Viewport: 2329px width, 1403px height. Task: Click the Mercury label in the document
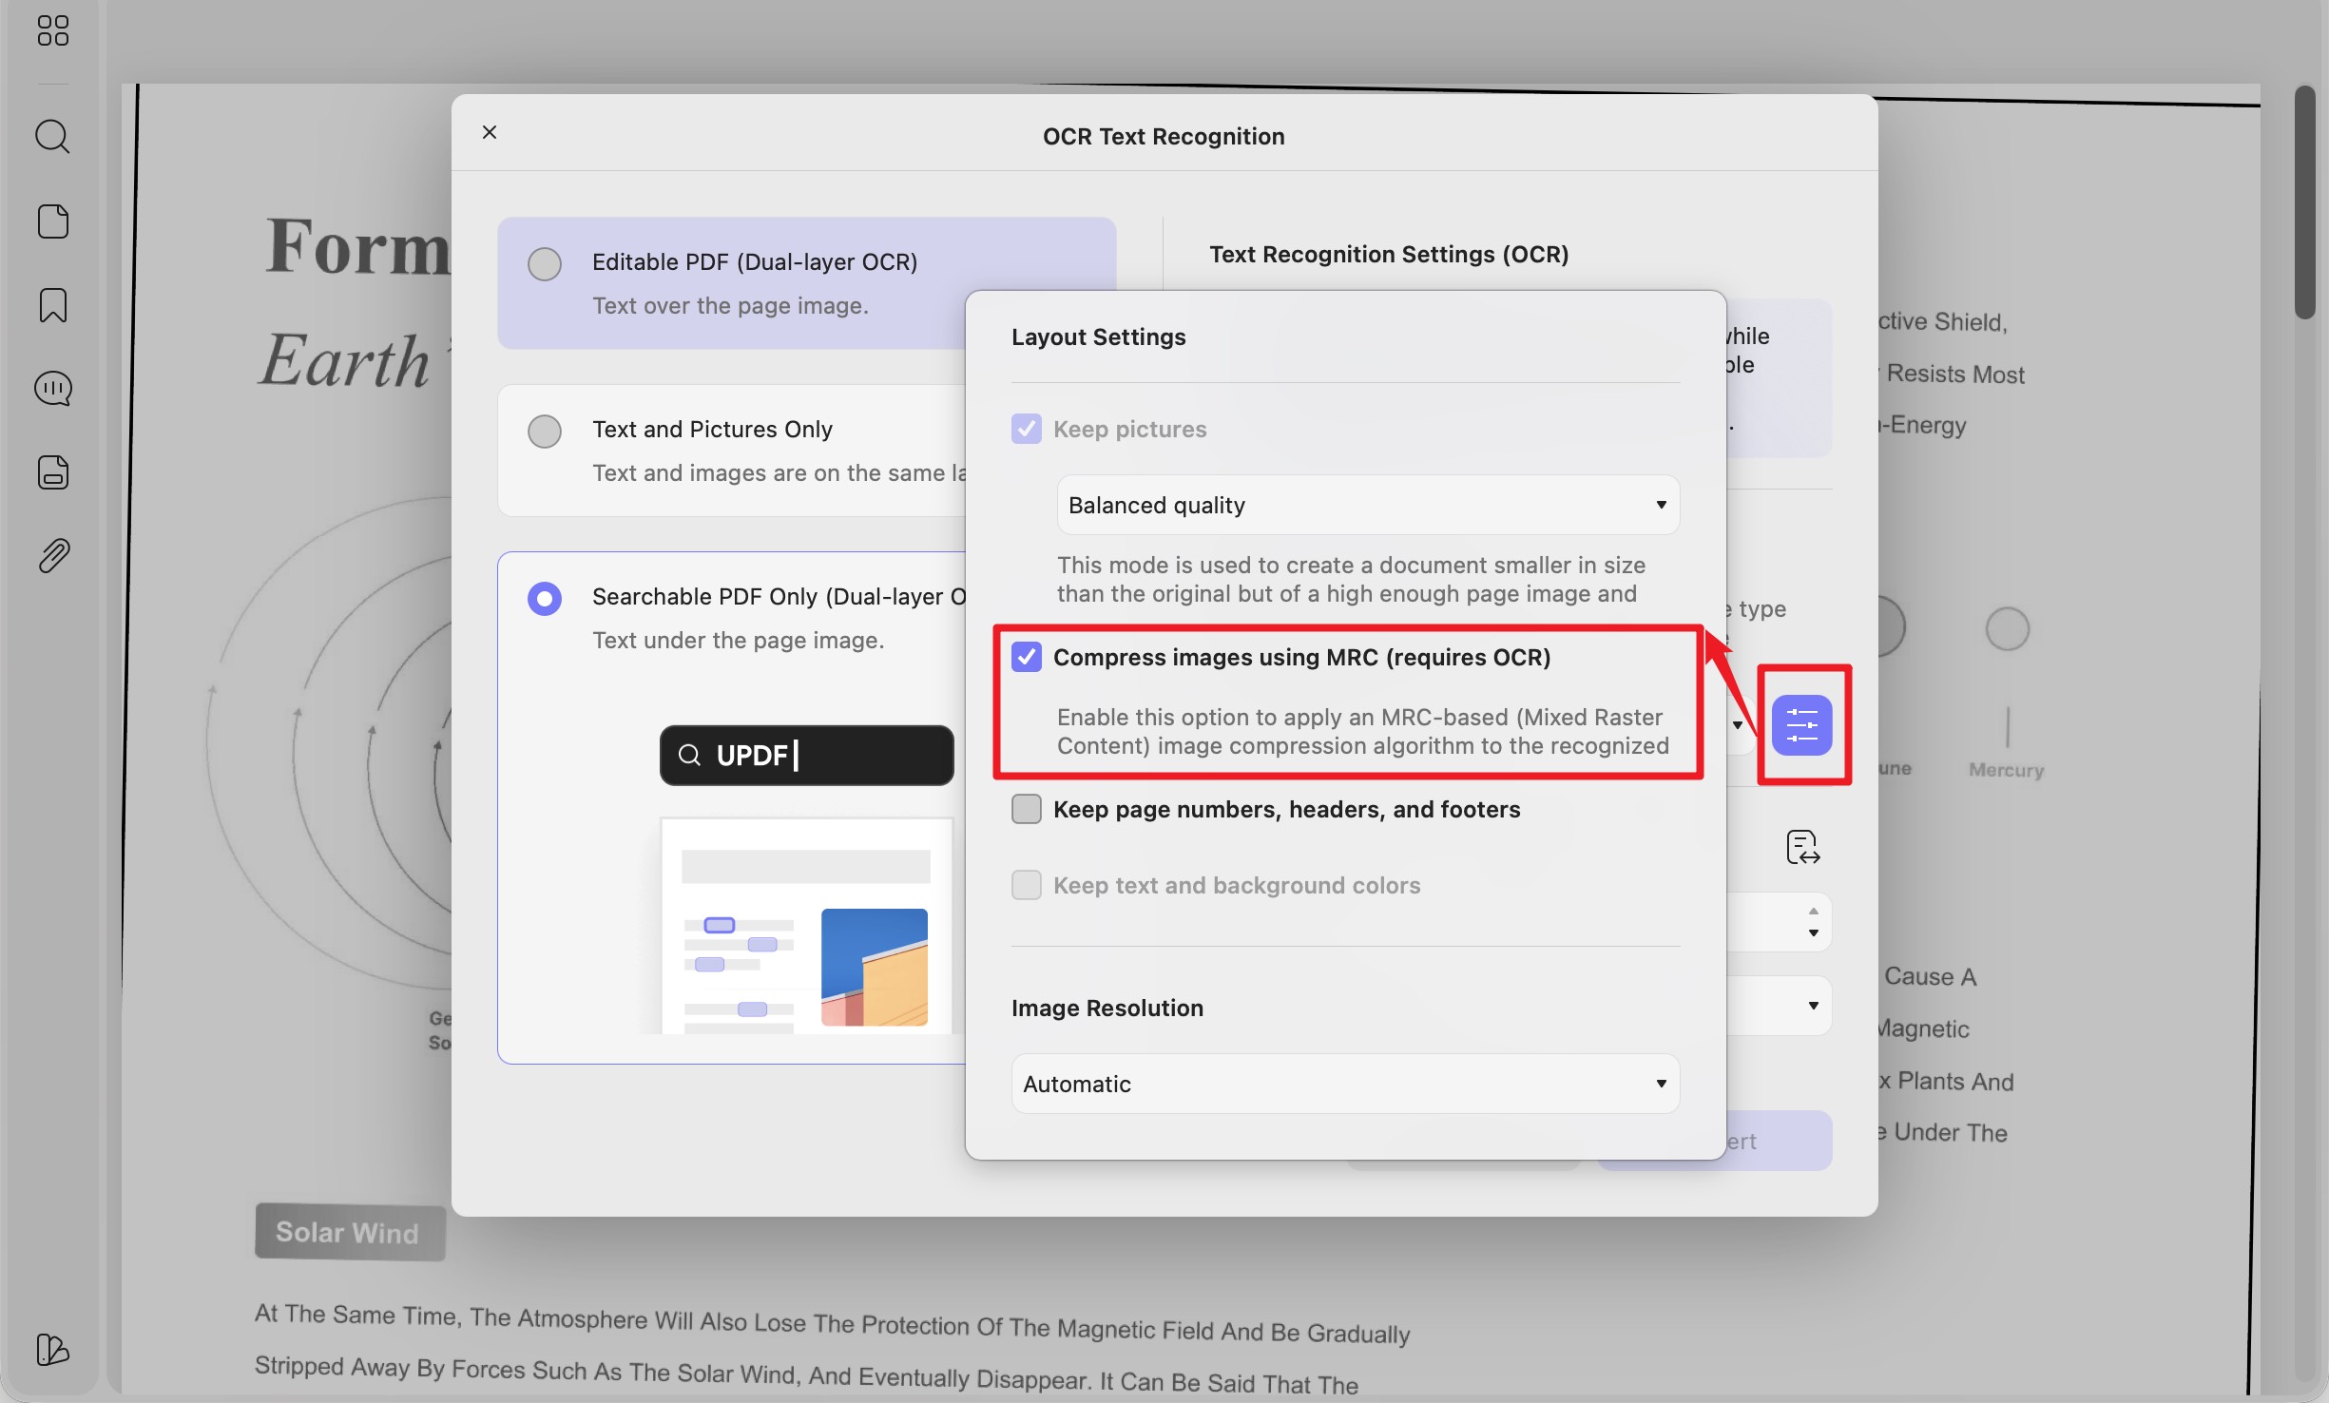pos(2006,770)
